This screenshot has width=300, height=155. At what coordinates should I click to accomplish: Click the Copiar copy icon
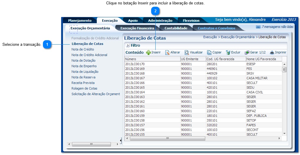[x=209, y=53]
